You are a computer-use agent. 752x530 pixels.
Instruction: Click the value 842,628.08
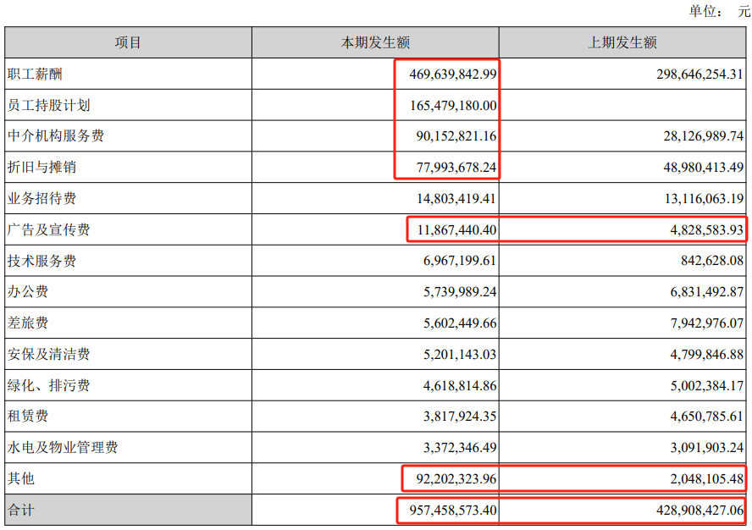(712, 261)
